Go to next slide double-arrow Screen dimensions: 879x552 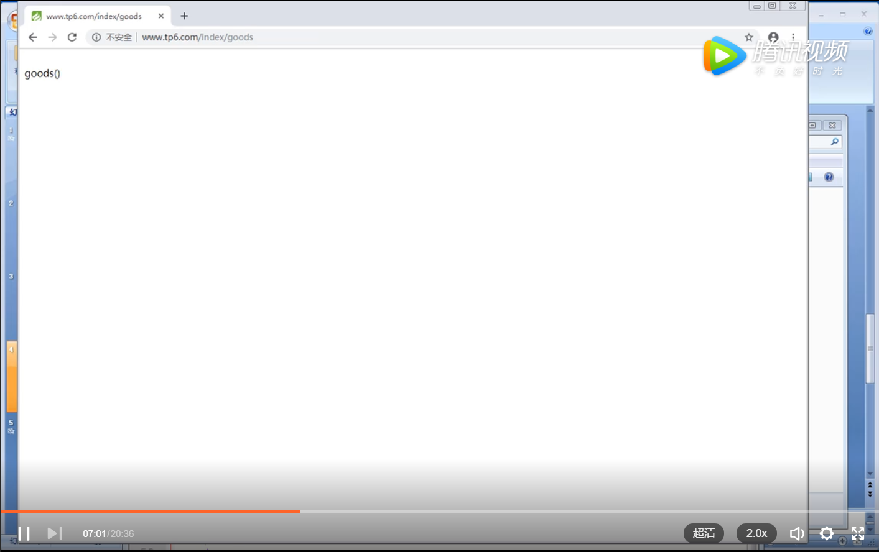click(870, 494)
